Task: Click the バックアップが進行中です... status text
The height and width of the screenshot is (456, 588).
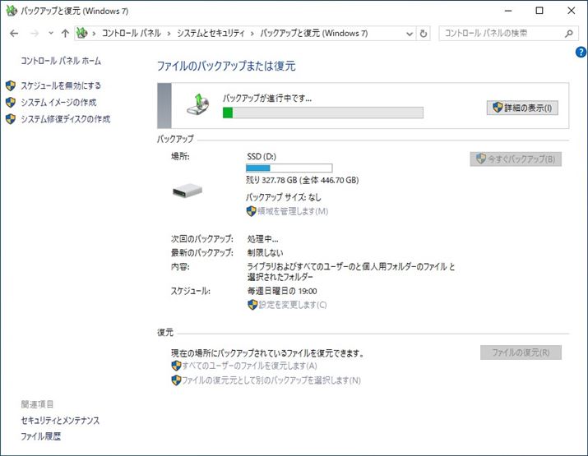Action: coord(267,99)
